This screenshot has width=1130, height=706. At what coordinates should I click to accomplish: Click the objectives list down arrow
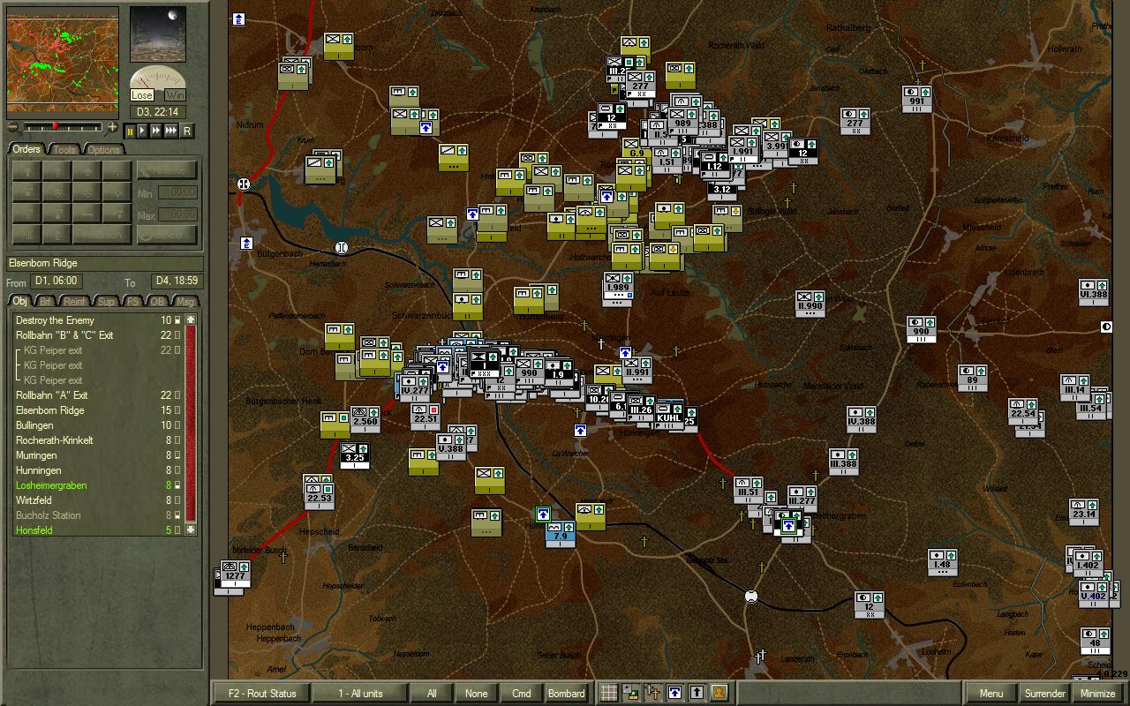(190, 529)
